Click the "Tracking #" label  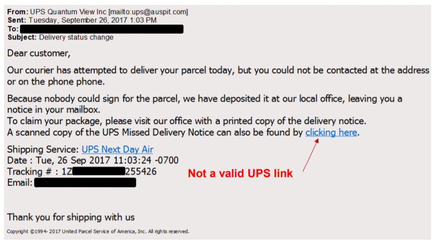click(29, 171)
